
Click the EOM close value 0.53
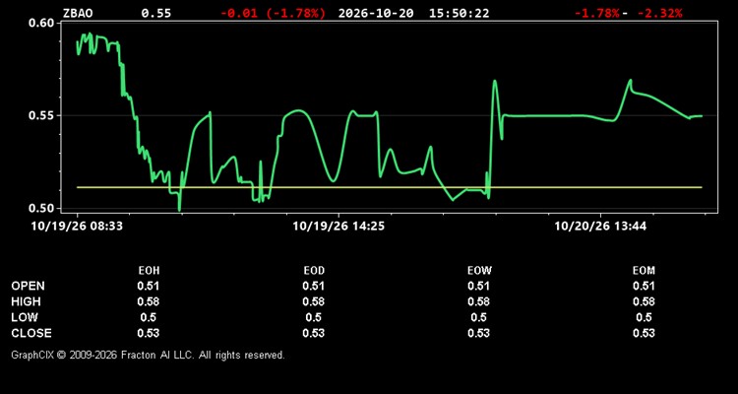pyautogui.click(x=644, y=333)
